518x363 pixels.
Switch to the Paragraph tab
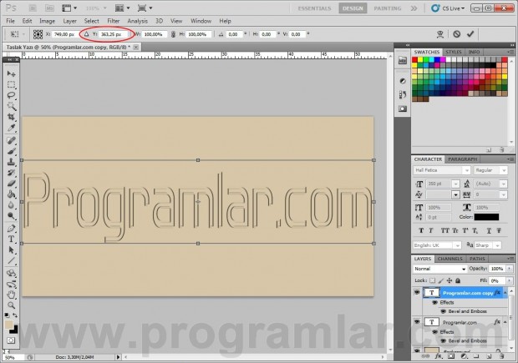click(463, 159)
